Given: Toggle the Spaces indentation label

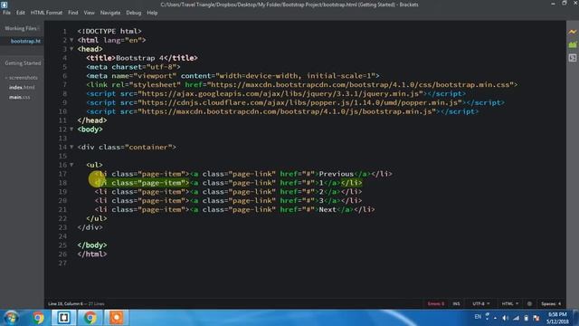Looking at the screenshot, I should (x=548, y=304).
